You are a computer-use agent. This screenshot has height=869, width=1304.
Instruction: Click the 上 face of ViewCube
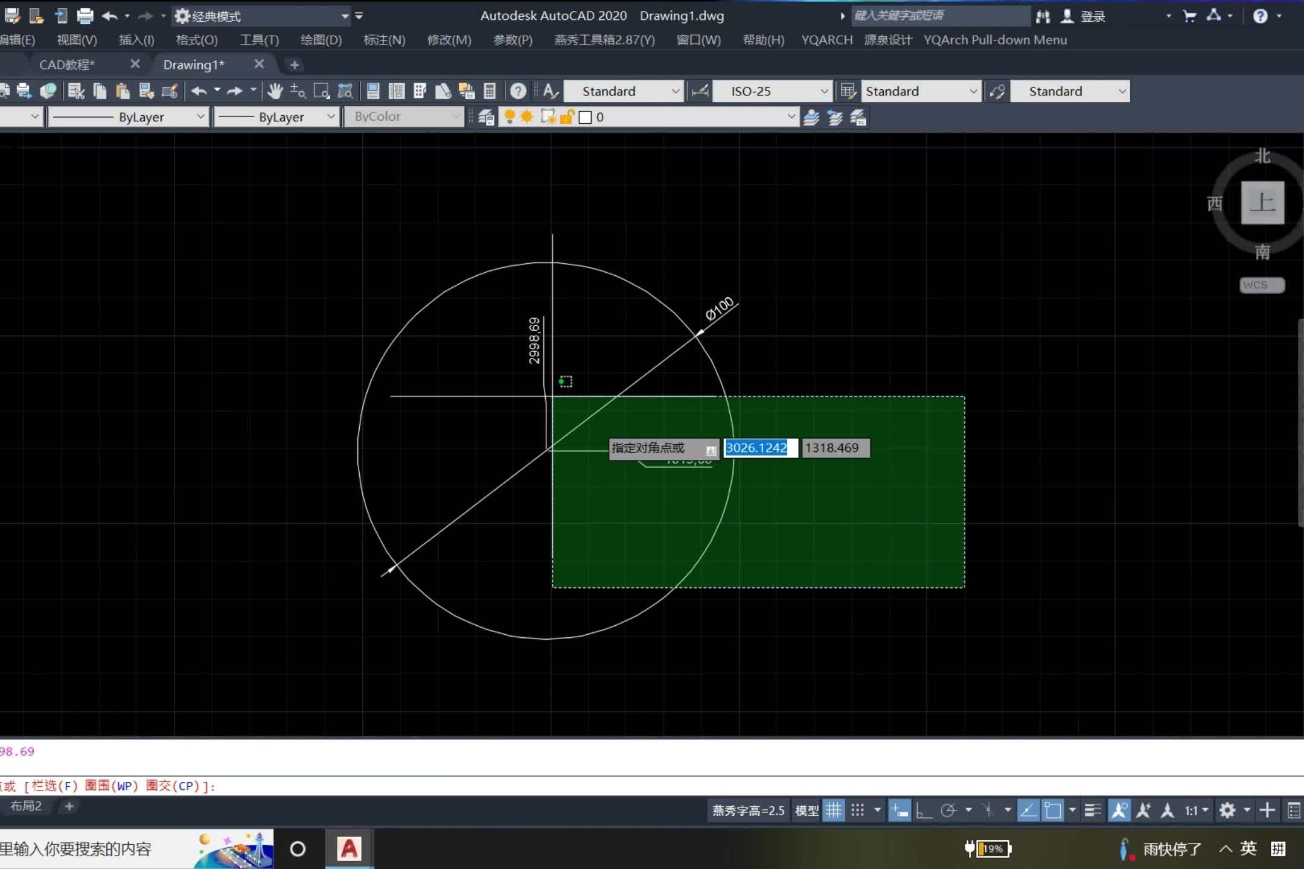point(1262,202)
